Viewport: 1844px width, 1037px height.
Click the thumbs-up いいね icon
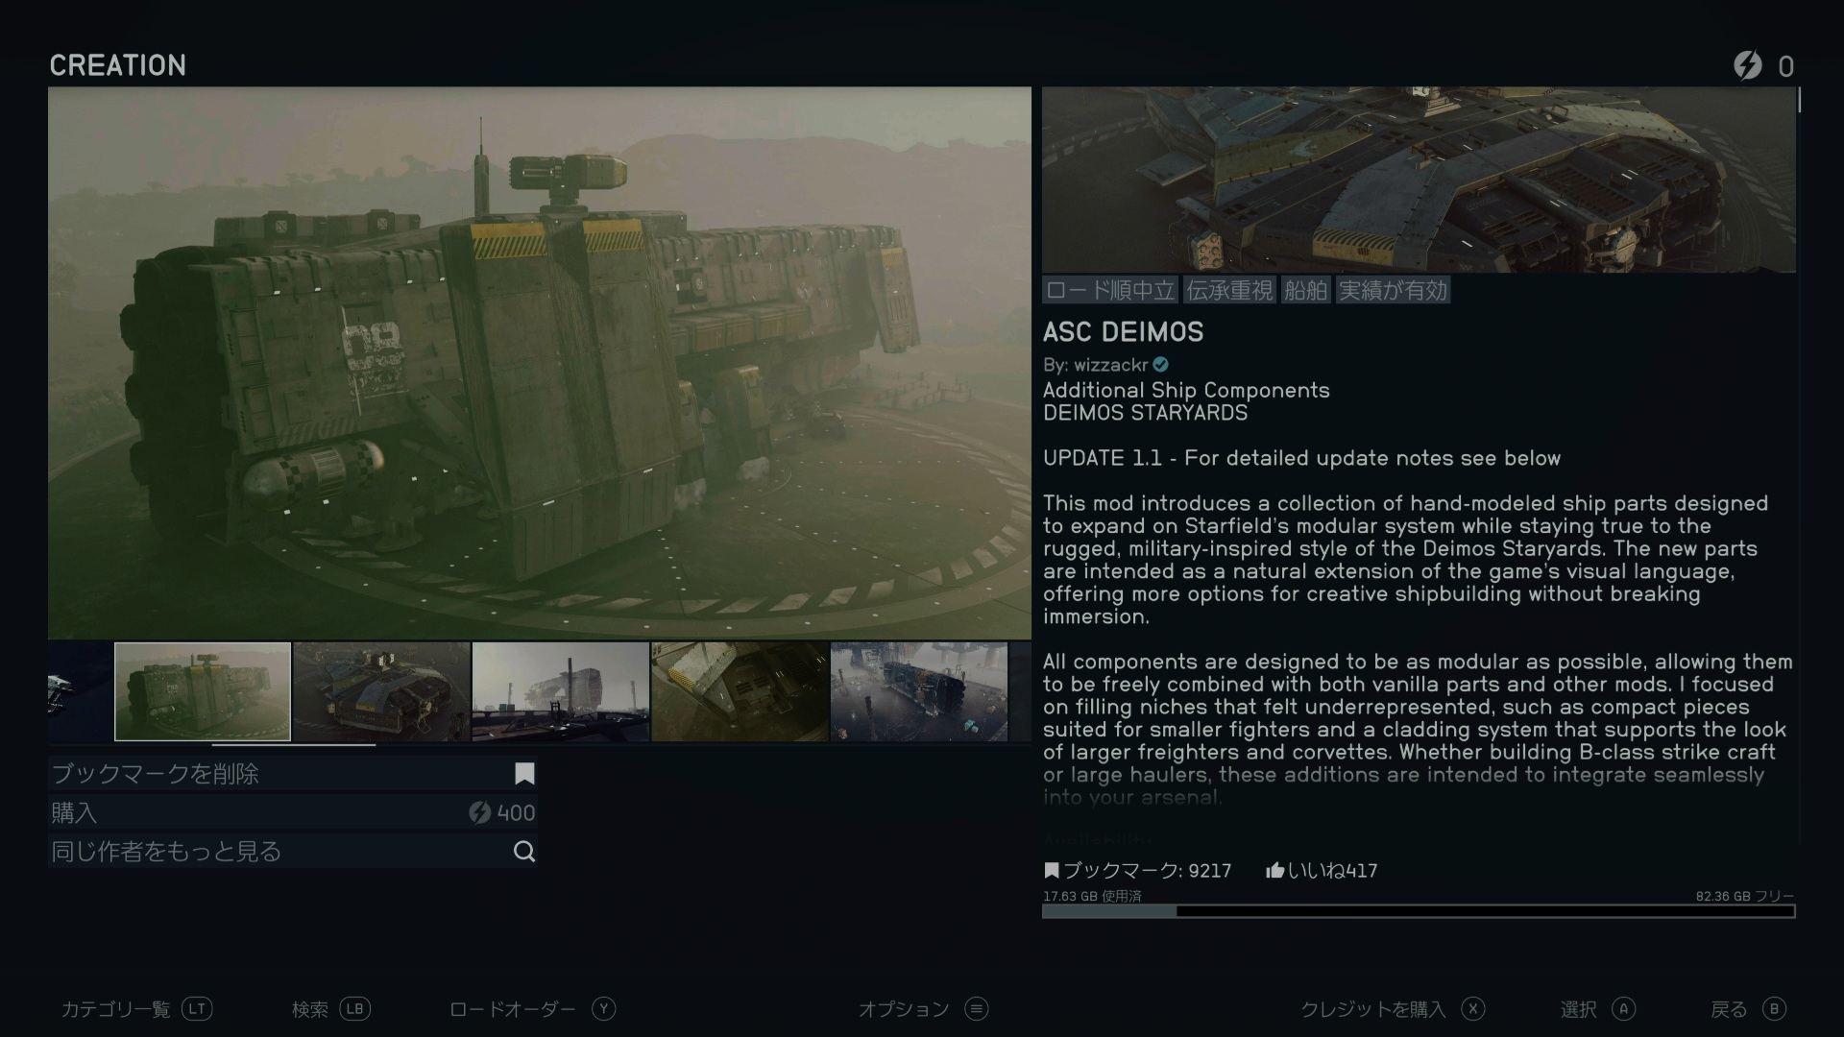pyautogui.click(x=1275, y=871)
